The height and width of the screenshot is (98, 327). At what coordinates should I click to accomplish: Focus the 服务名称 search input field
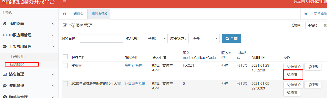101,39
